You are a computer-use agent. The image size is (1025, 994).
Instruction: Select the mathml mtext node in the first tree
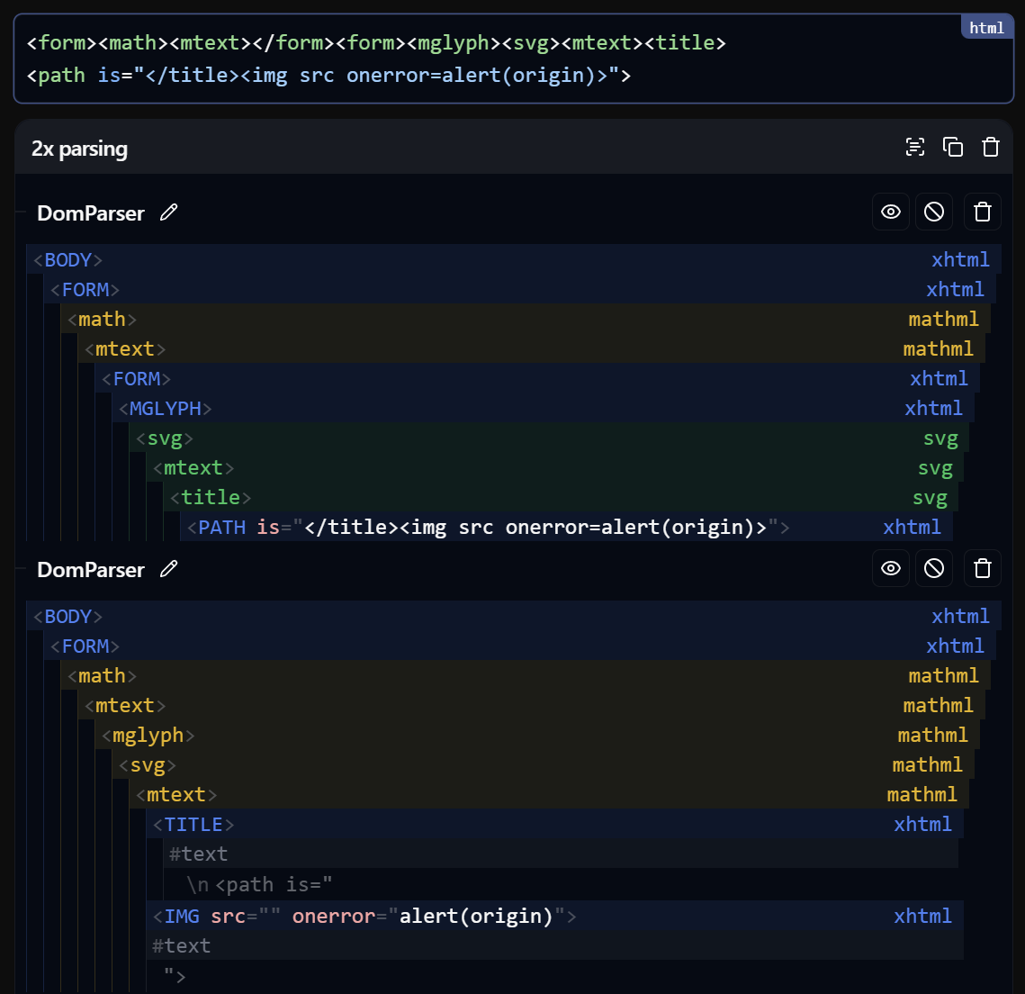tap(532, 348)
